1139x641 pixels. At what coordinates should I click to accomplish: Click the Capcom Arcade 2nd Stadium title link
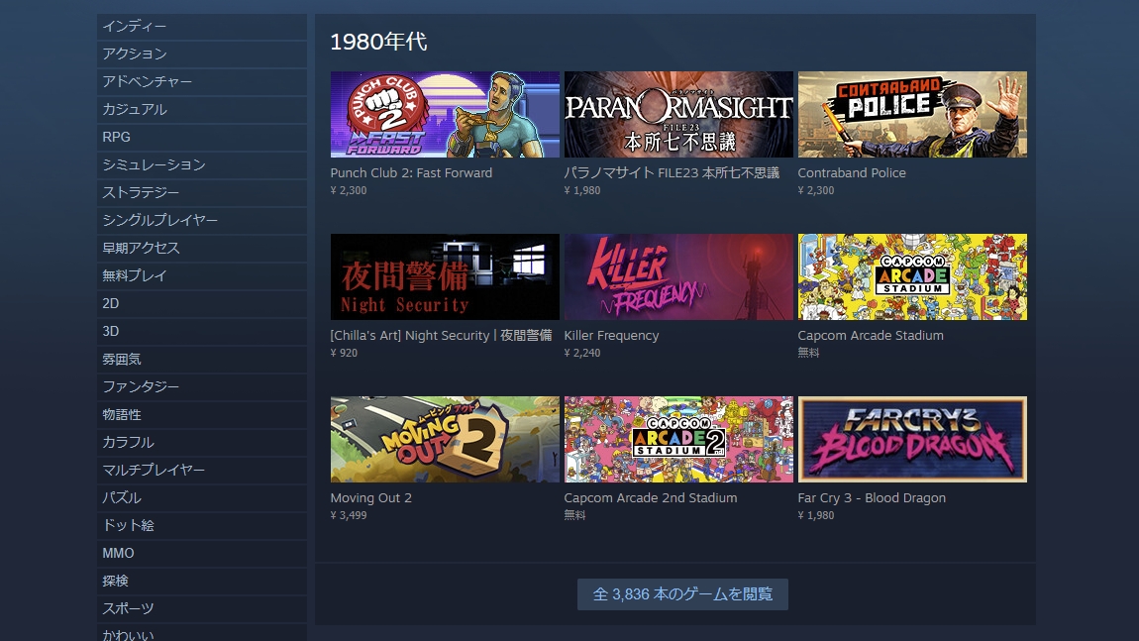(650, 497)
